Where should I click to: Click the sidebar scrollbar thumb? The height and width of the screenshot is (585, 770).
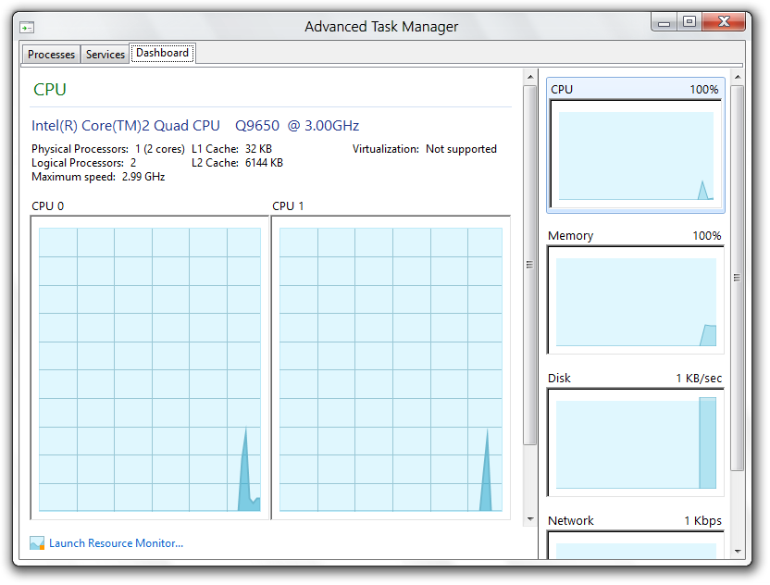[x=737, y=276]
